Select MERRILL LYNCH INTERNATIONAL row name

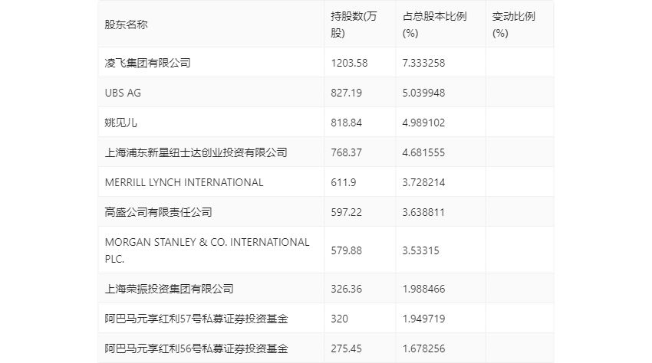184,182
